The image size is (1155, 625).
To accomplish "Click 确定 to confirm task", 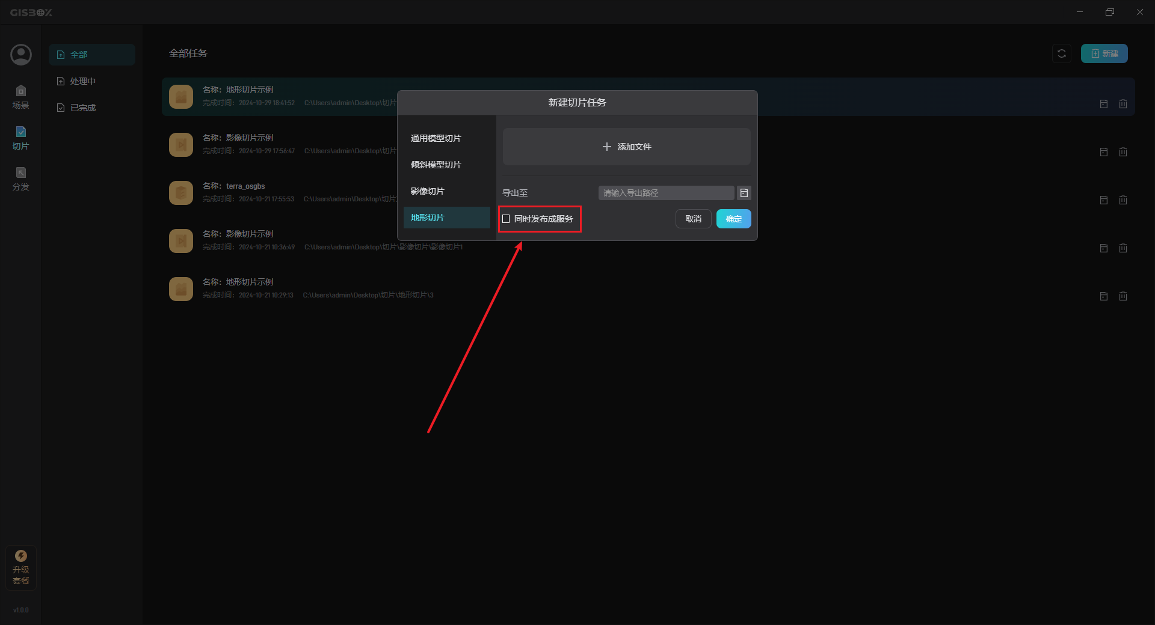I will coord(734,219).
